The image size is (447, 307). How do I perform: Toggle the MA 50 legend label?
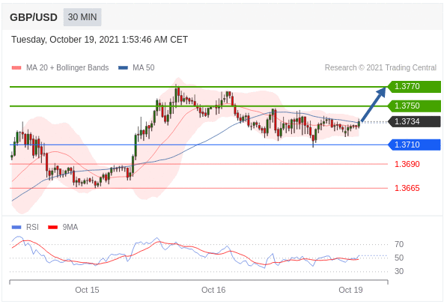pyautogui.click(x=144, y=67)
